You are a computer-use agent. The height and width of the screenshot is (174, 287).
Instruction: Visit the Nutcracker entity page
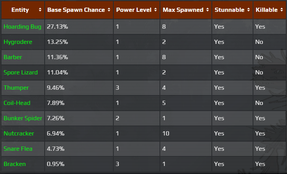19,134
